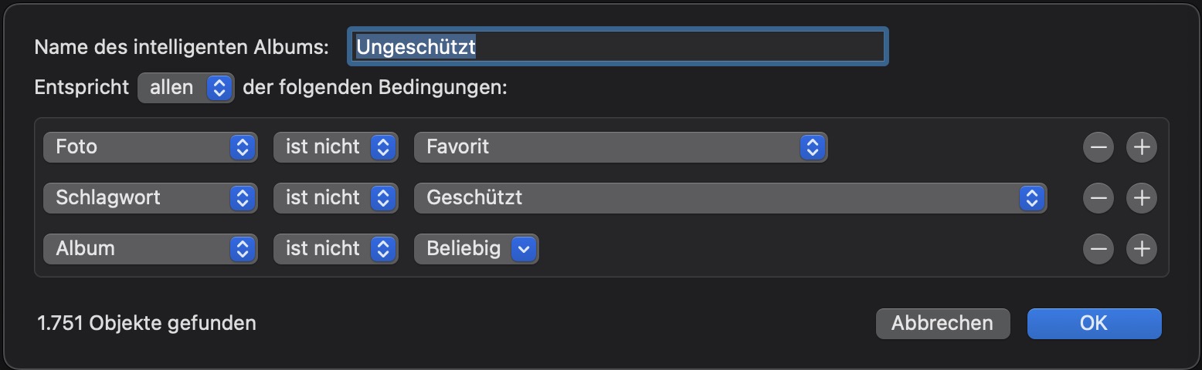This screenshot has height=370, width=1202.
Task: Open the Beliebig album dropdown
Action: pos(476,249)
